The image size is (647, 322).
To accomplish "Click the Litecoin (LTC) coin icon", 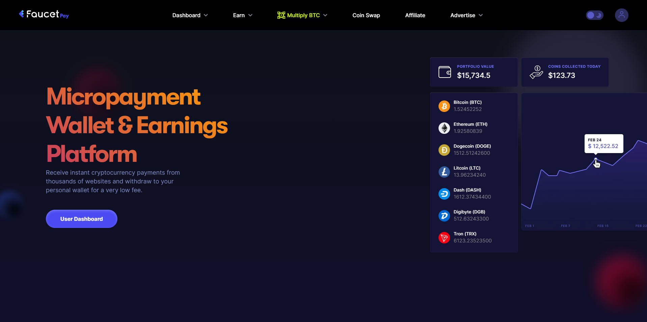I will [444, 172].
